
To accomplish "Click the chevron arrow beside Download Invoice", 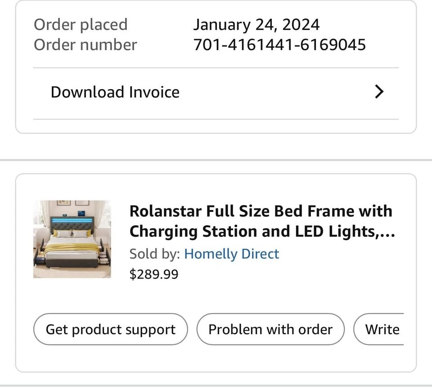I will [379, 92].
